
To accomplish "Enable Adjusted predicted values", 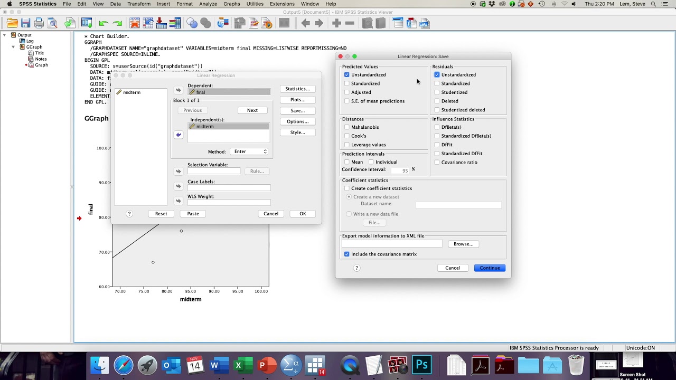I will click(346, 92).
